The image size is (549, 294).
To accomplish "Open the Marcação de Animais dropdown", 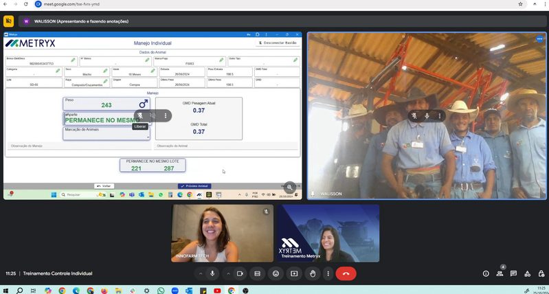I will click(x=107, y=134).
